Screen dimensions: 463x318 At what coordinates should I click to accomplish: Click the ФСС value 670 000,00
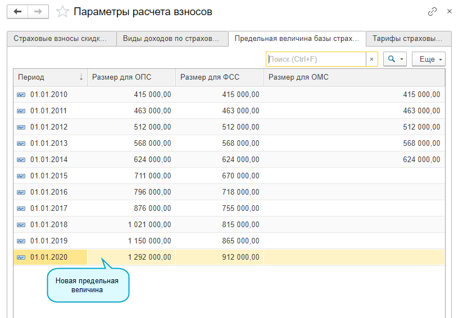(240, 176)
